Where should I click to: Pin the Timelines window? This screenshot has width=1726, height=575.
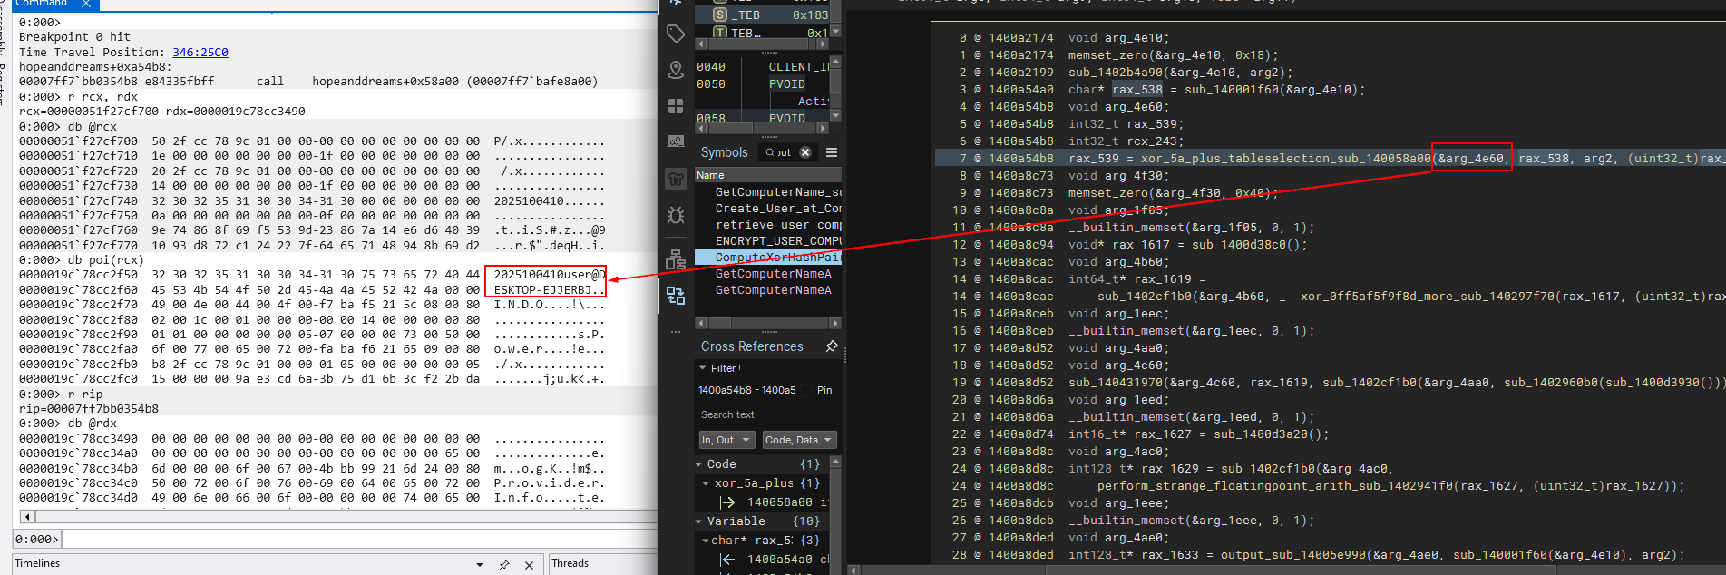coord(504,565)
